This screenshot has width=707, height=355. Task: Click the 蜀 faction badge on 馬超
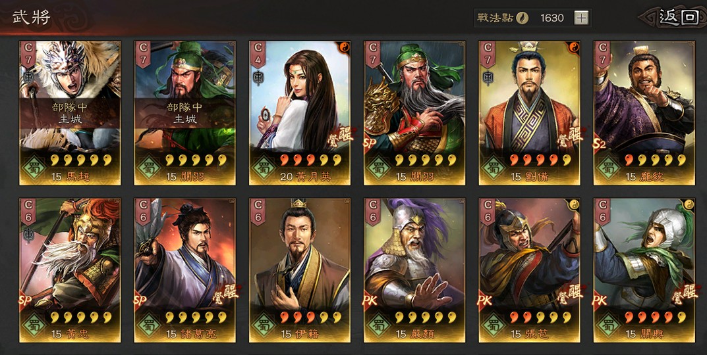click(34, 167)
